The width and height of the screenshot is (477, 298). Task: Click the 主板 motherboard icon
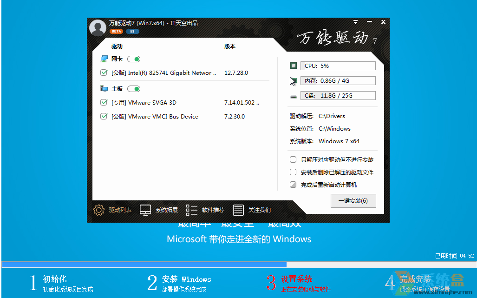click(104, 89)
